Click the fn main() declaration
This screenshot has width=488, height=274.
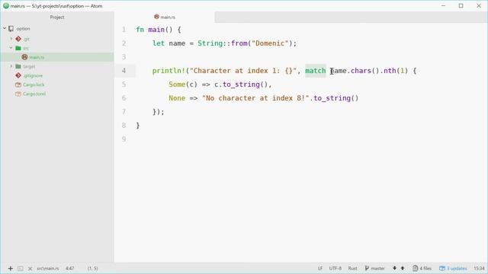click(154, 30)
